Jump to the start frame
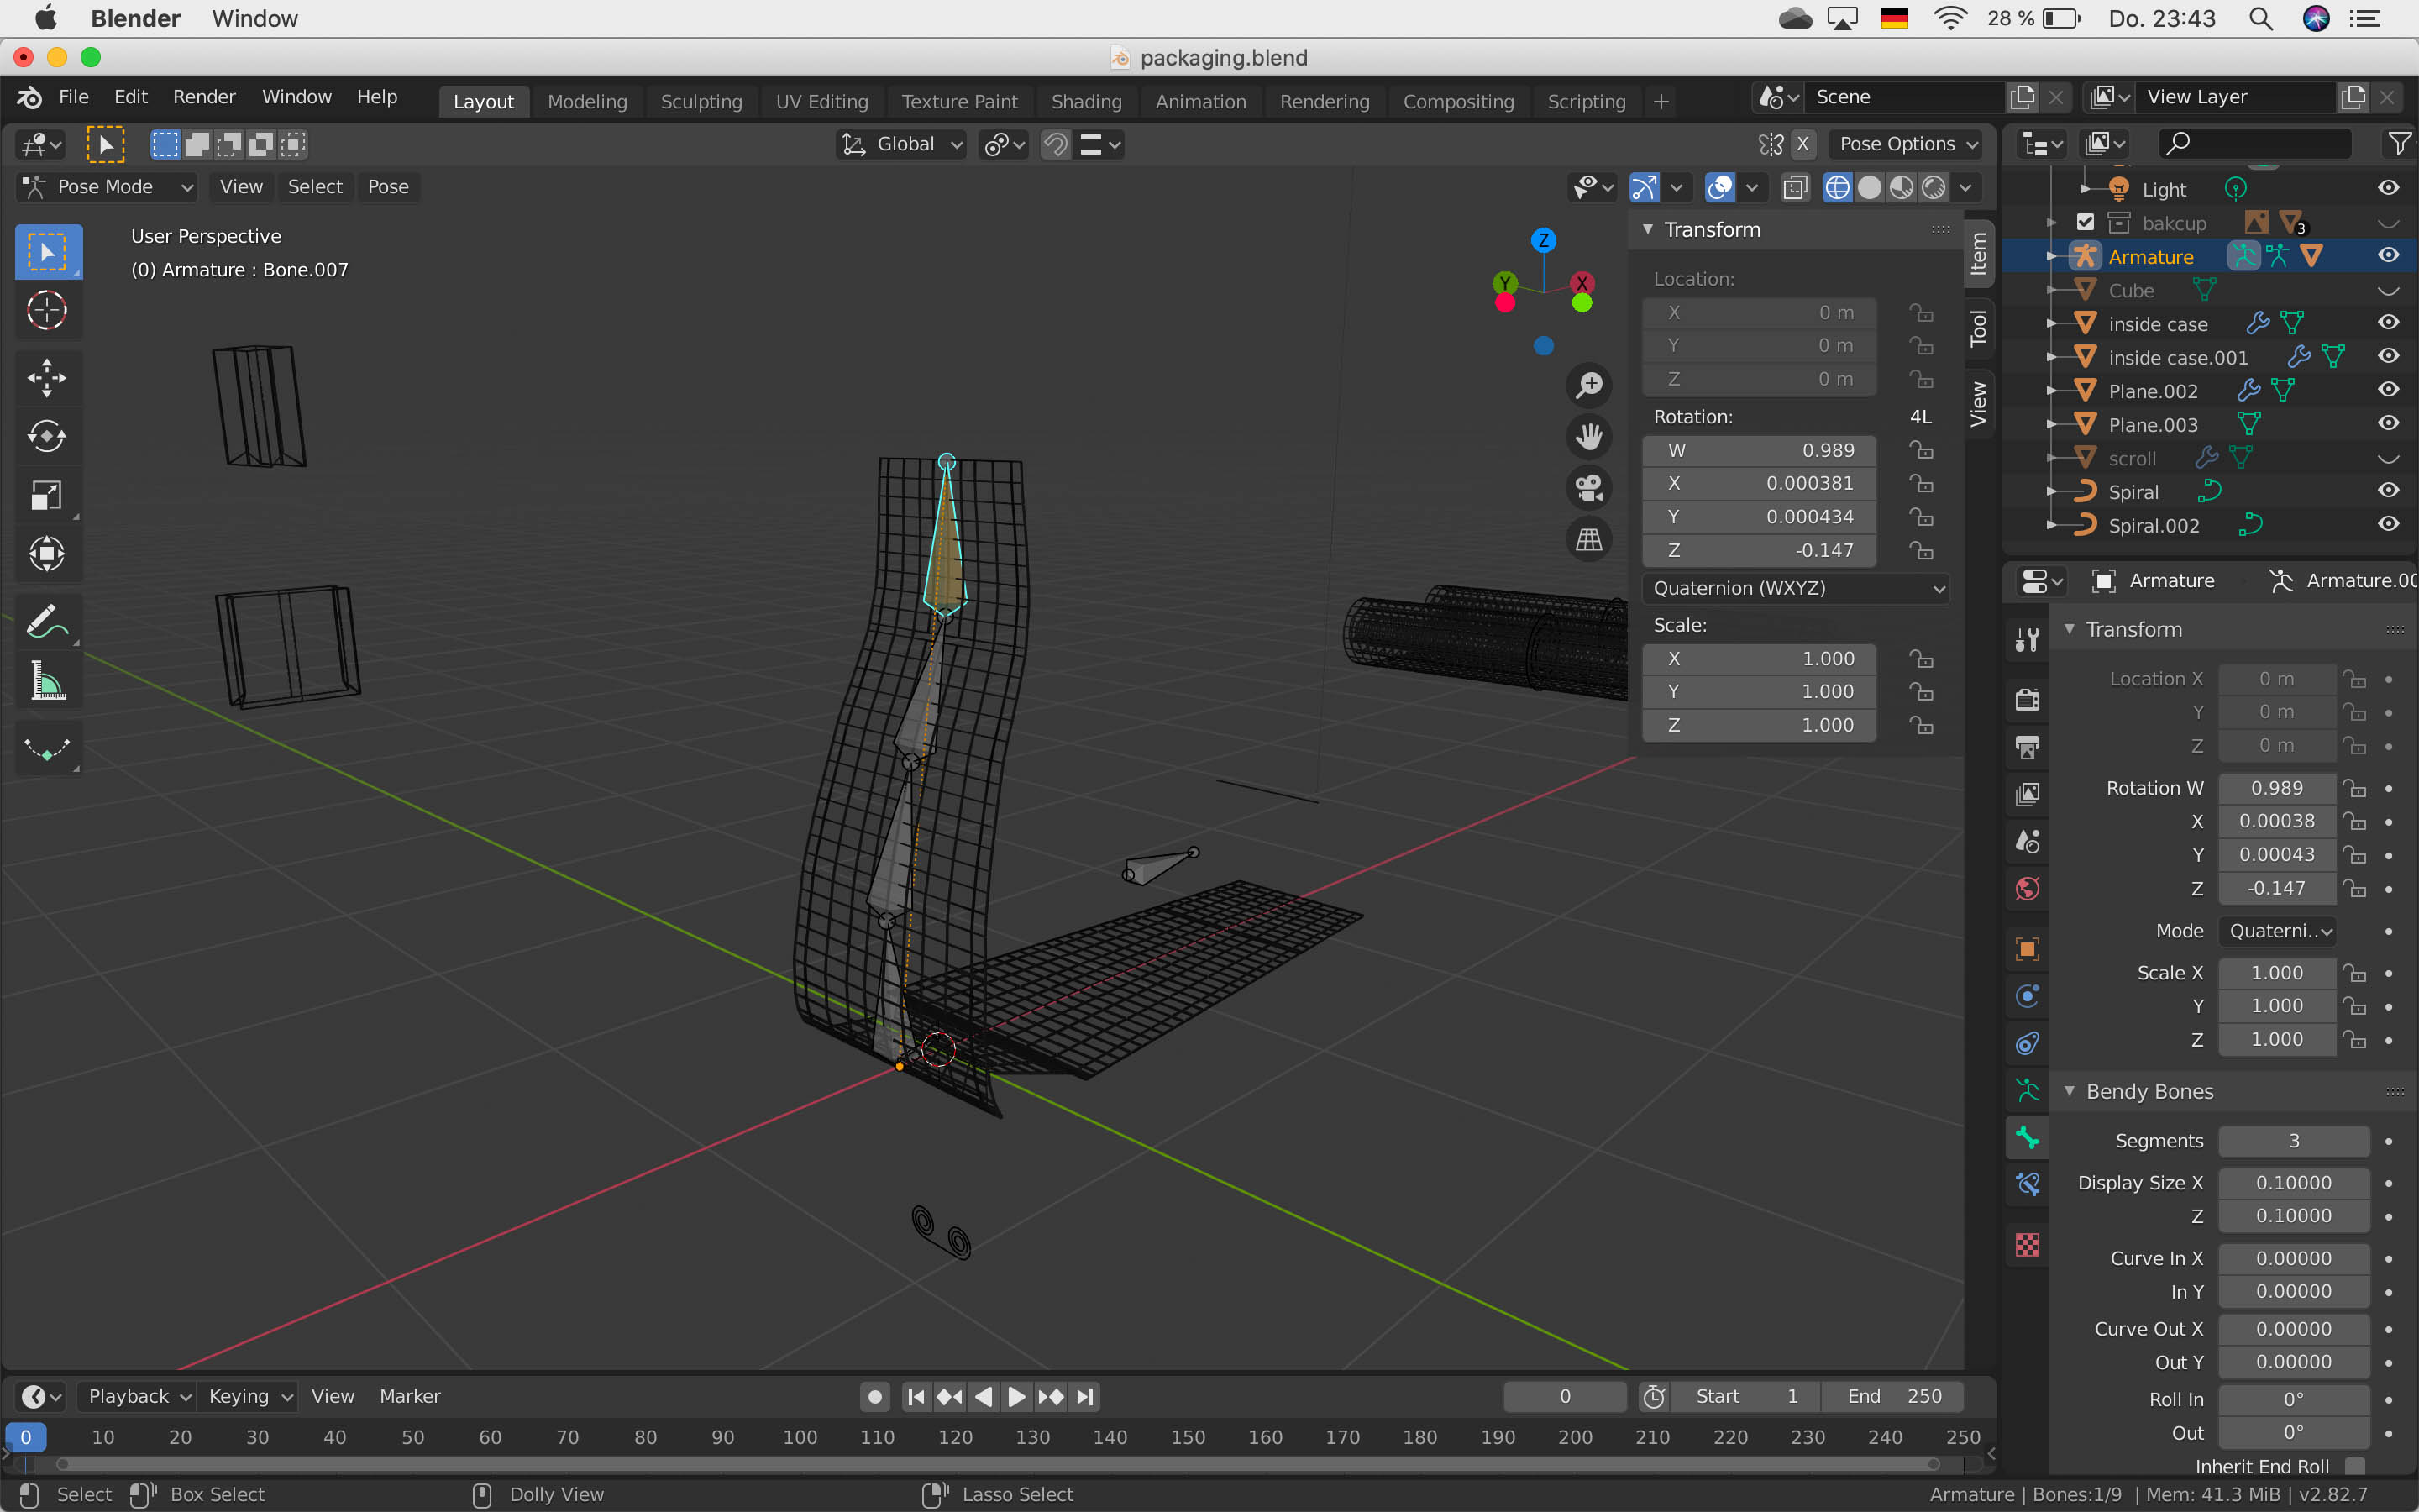This screenshot has height=1512, width=2419. pyautogui.click(x=915, y=1396)
